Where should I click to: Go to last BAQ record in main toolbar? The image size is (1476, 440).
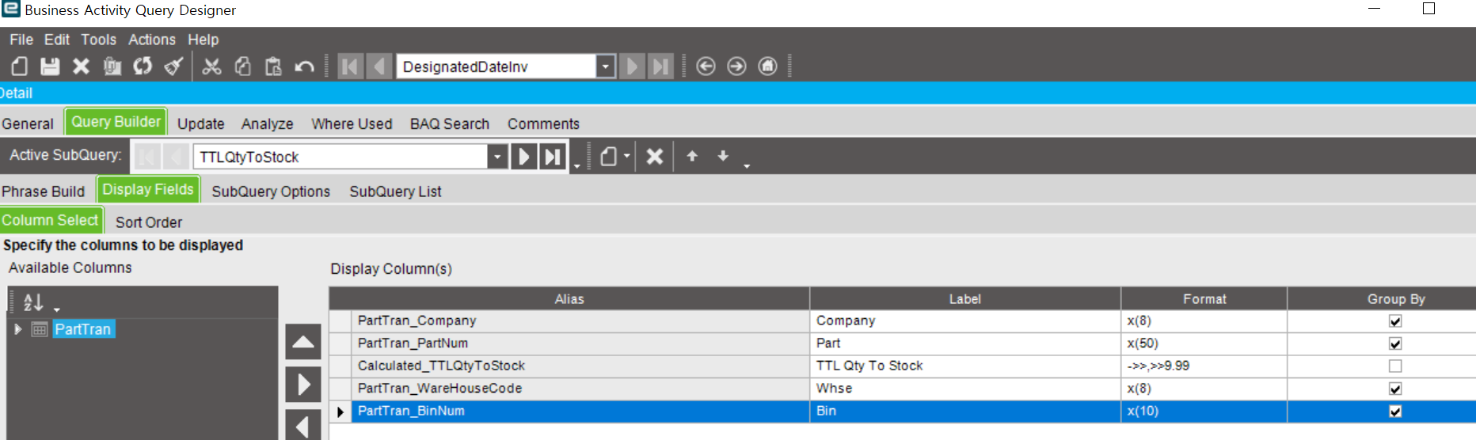[x=660, y=66]
